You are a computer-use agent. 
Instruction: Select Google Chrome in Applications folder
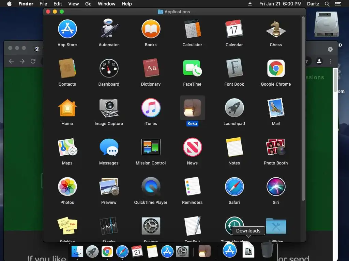[x=276, y=68]
